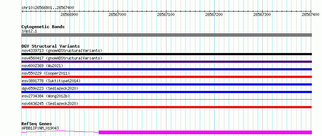Click the Cytogenetic Bands track title
The image size is (322, 136).
point(43,27)
